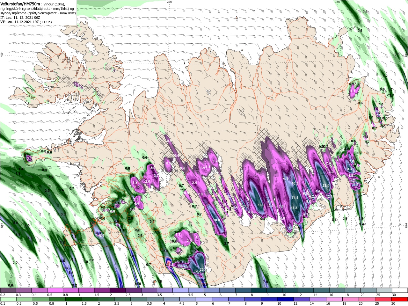Click the 16.9 precipitation value on map
The height and width of the screenshot is (306, 408).
coord(261,205)
